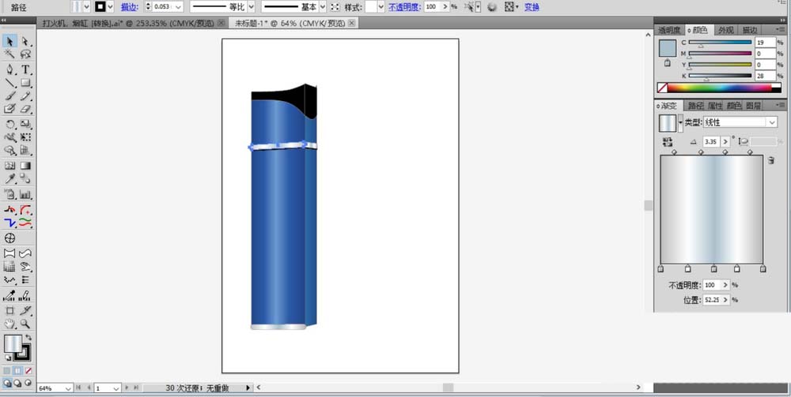
Task: Select the Column Graph tool
Action: tap(25, 194)
